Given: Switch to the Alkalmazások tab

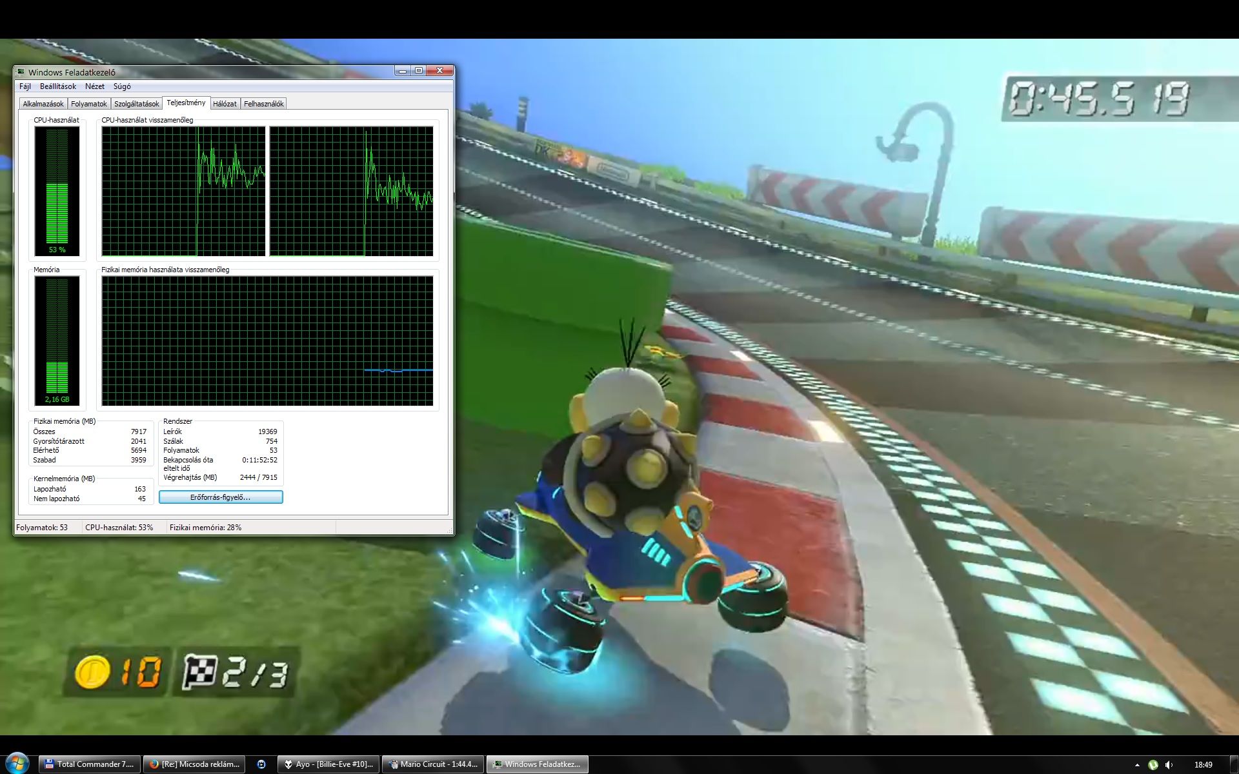Looking at the screenshot, I should (43, 104).
